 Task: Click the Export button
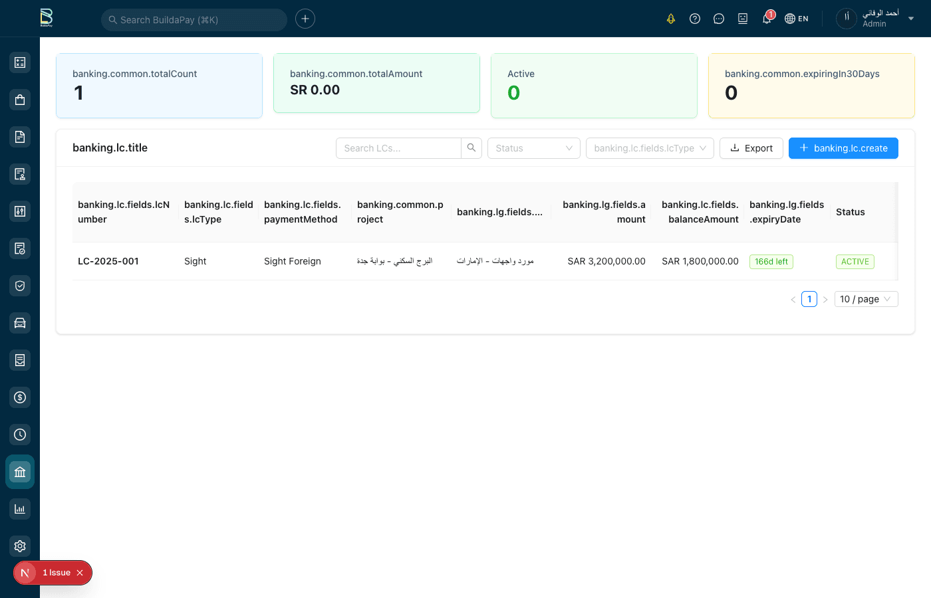[751, 148]
